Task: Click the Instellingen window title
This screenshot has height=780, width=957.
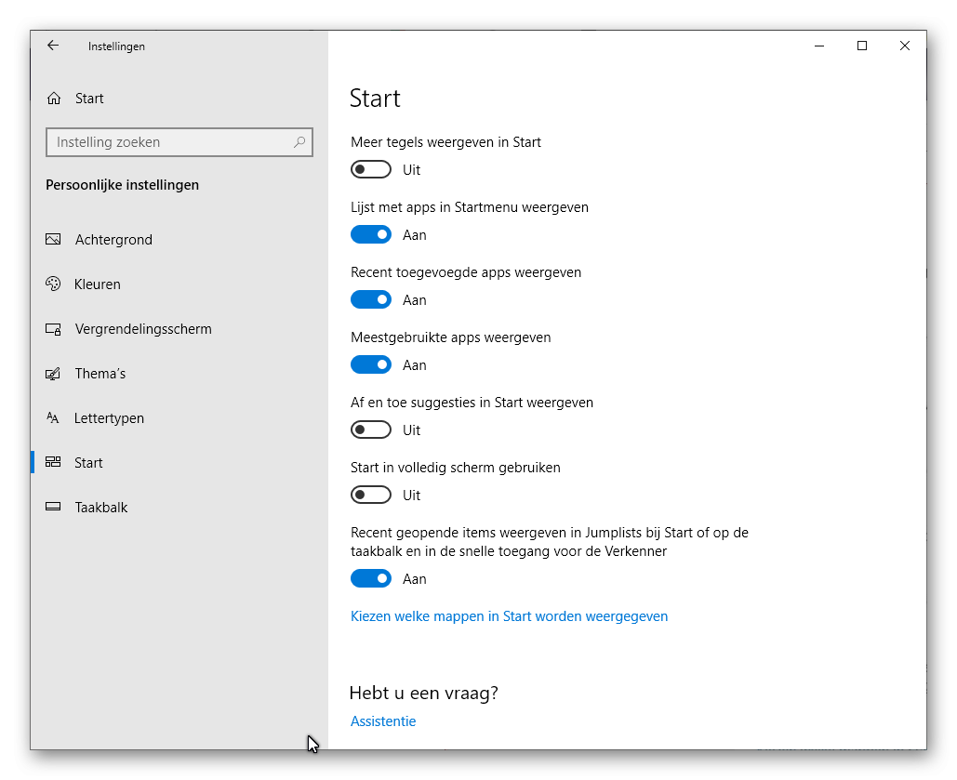Action: (x=116, y=46)
